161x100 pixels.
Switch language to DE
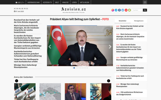pos(22,9)
